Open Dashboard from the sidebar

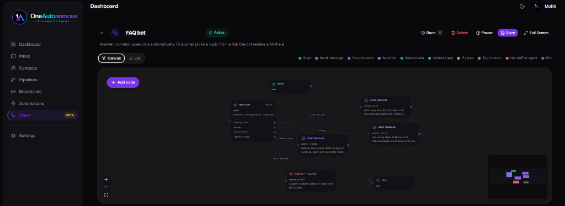click(43, 44)
